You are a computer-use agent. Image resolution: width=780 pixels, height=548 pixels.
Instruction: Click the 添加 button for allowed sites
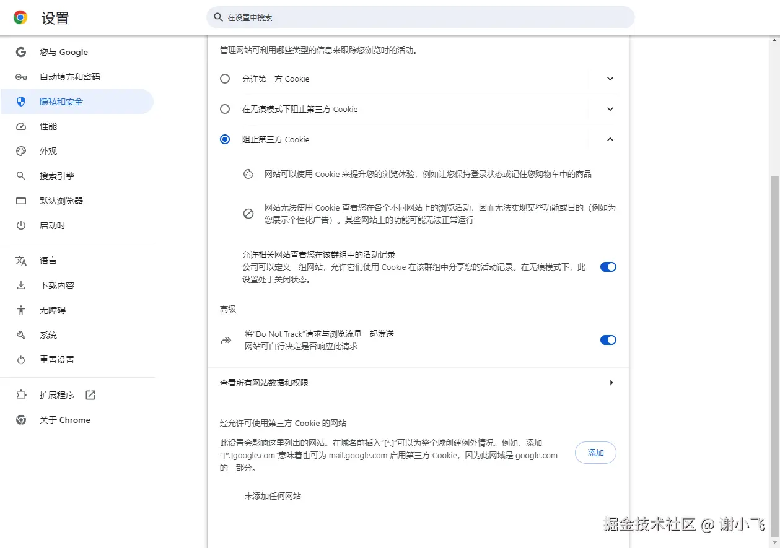[595, 453]
